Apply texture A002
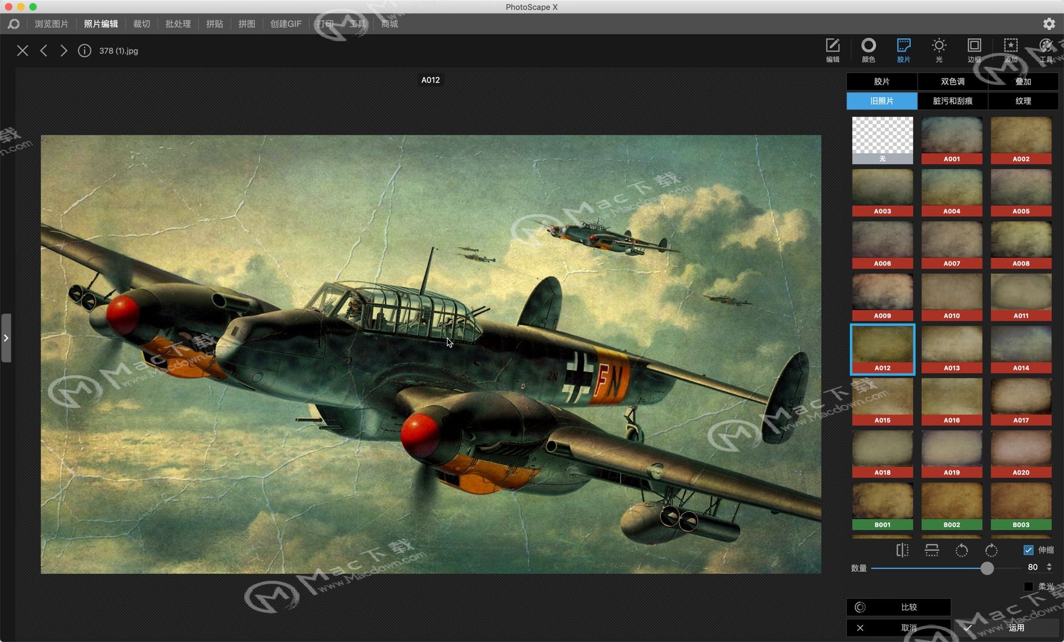This screenshot has height=642, width=1064. click(1021, 140)
